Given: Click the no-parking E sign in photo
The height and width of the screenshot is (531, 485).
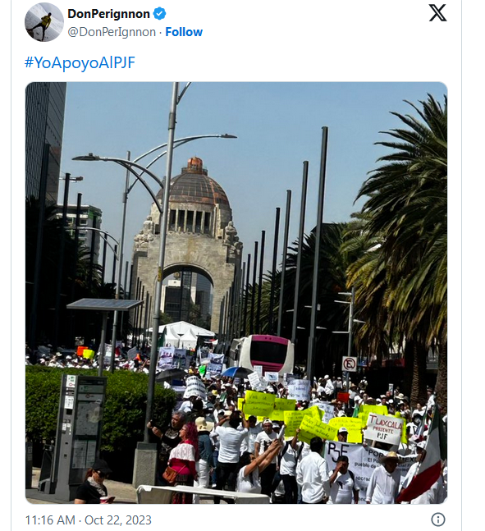Looking at the screenshot, I should [x=350, y=364].
